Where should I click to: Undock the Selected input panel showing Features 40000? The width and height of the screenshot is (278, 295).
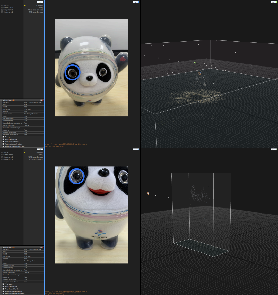pos(41,247)
